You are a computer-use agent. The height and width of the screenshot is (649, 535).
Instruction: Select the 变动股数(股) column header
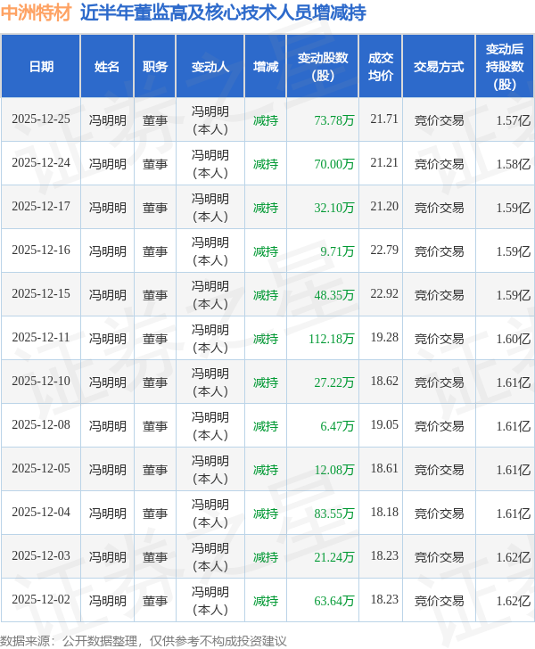click(323, 67)
